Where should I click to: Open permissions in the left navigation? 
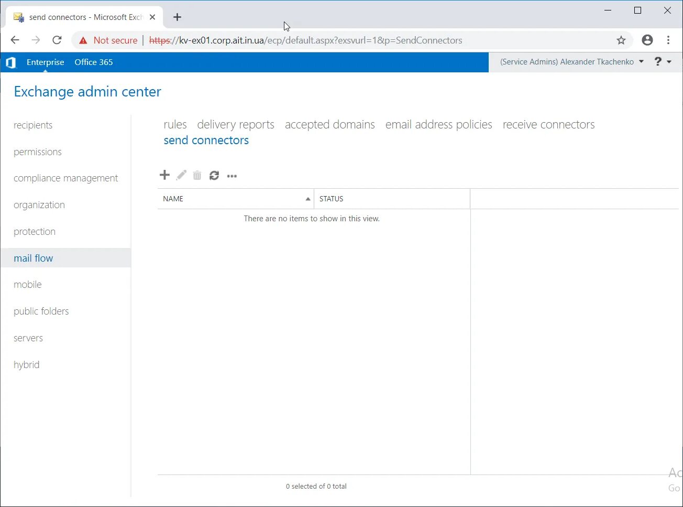coord(38,152)
